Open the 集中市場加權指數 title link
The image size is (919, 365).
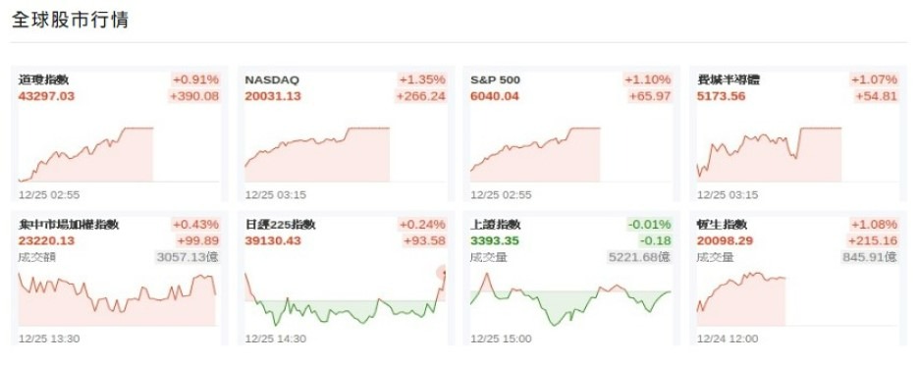point(69,225)
